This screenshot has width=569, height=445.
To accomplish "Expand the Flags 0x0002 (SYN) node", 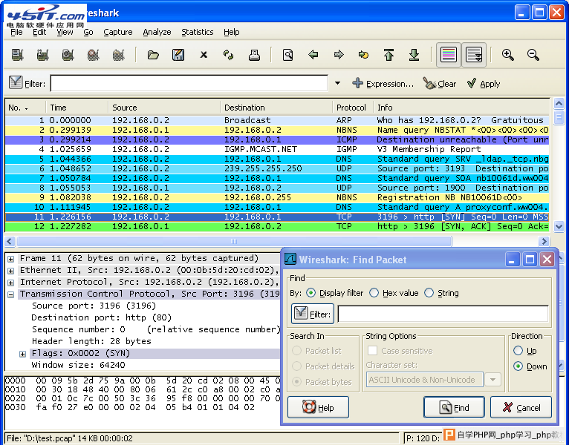I will click(x=22, y=354).
